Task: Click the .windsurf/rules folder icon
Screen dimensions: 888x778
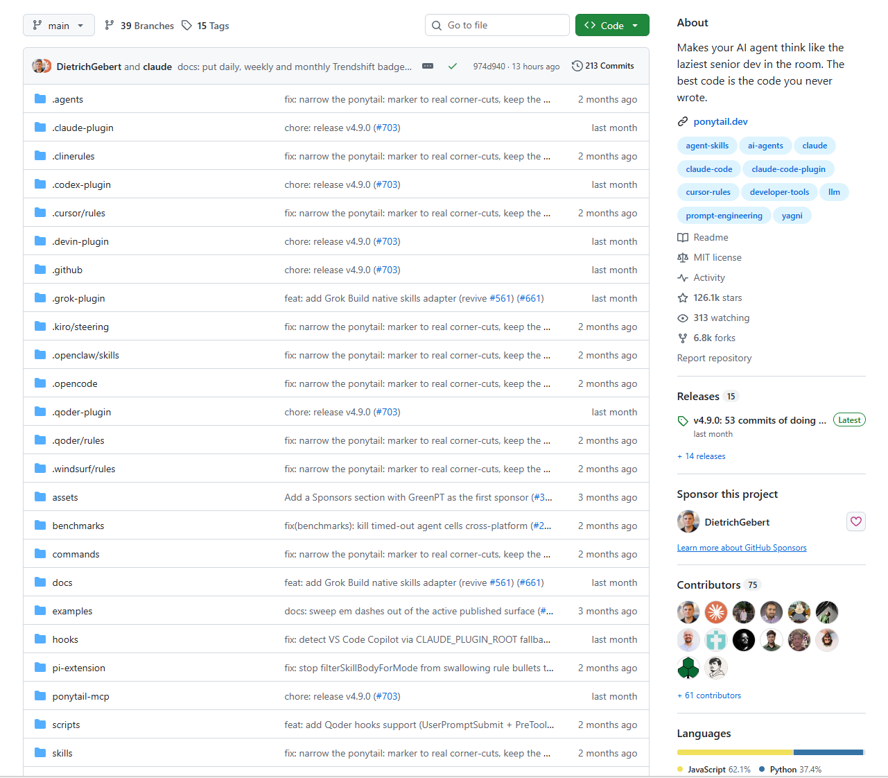Action: click(40, 469)
